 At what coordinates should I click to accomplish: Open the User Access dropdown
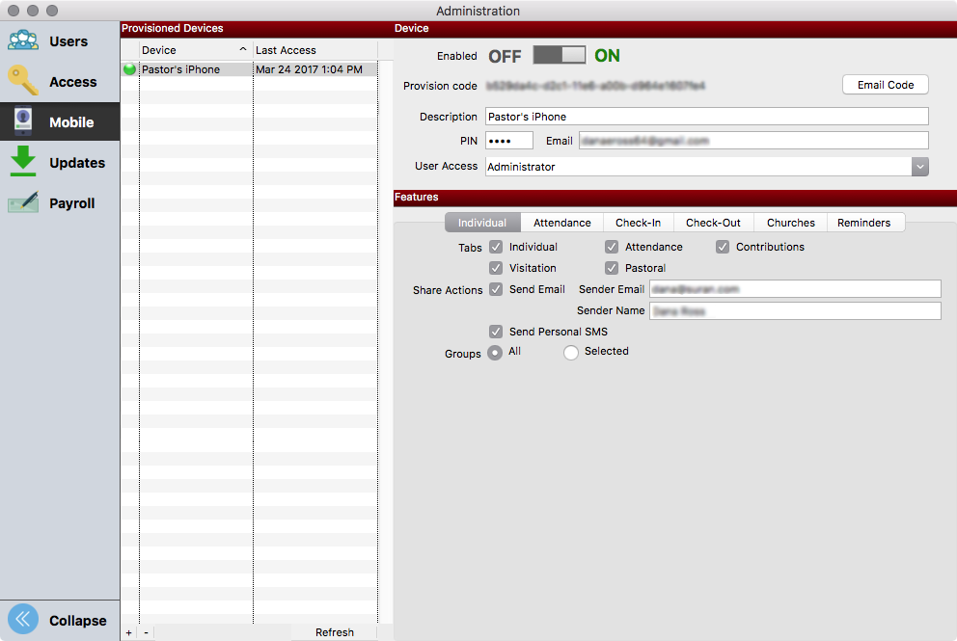tap(919, 166)
